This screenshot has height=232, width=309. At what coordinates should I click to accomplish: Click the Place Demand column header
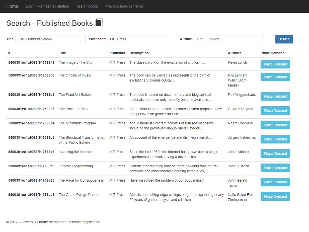[273, 53]
